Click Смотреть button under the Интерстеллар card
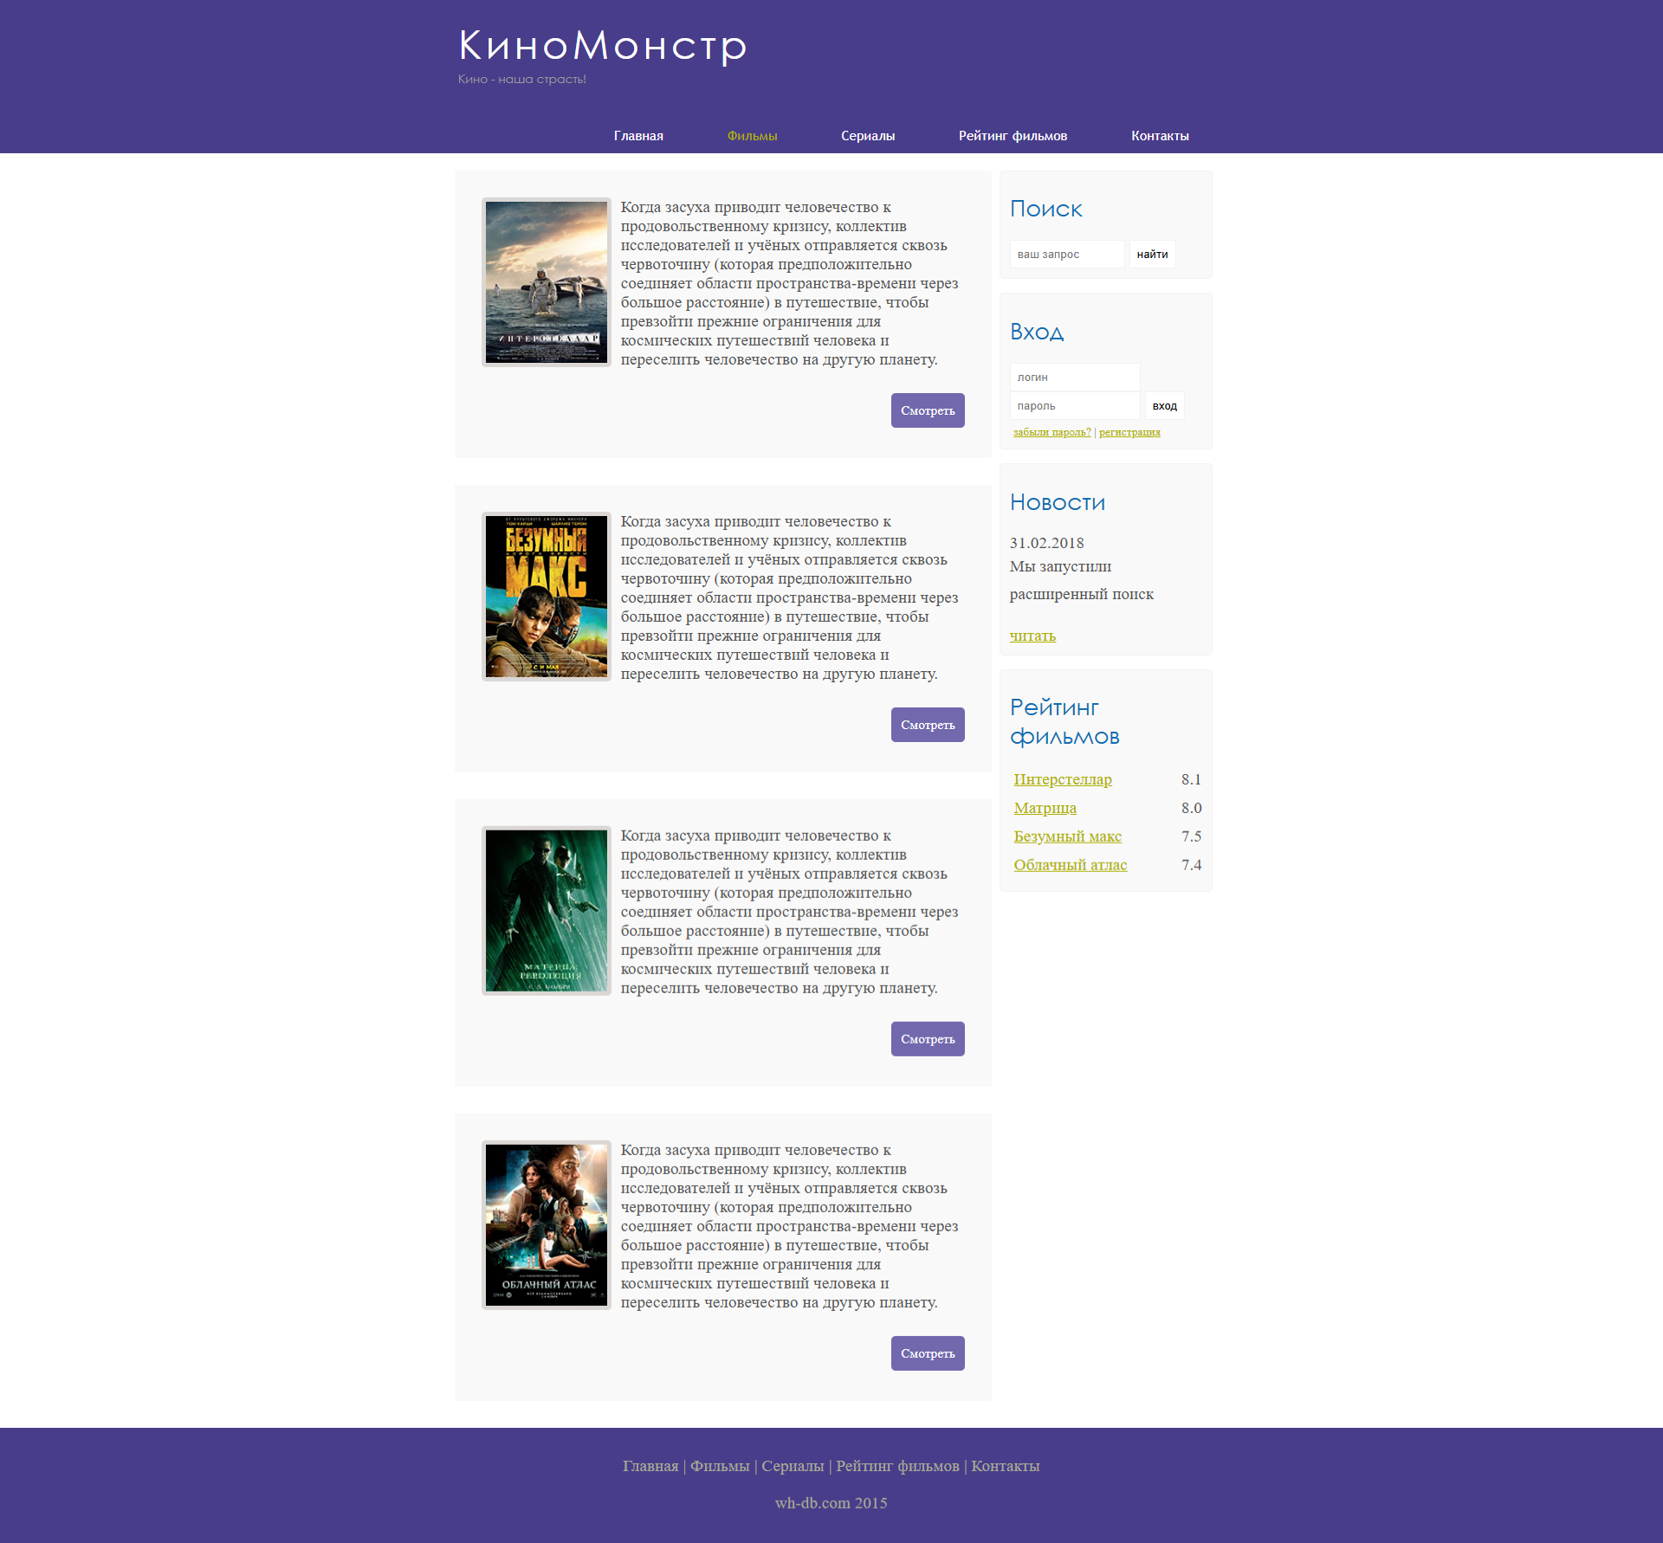1663x1543 pixels. click(928, 410)
